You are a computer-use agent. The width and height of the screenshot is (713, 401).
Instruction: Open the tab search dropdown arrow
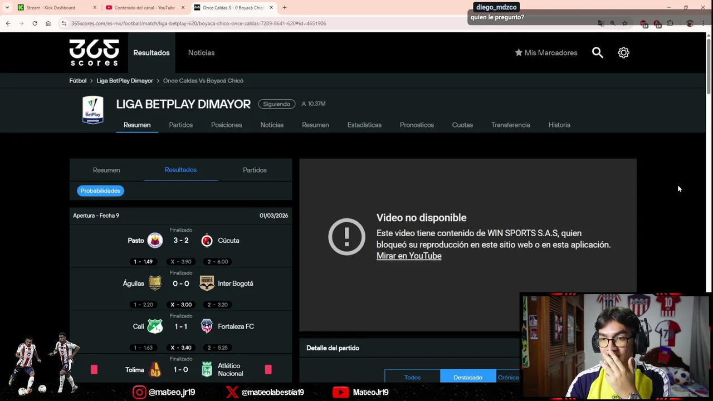pos(7,8)
